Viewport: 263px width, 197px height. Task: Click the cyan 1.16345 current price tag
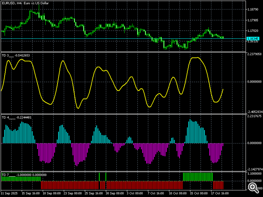(x=253, y=38)
